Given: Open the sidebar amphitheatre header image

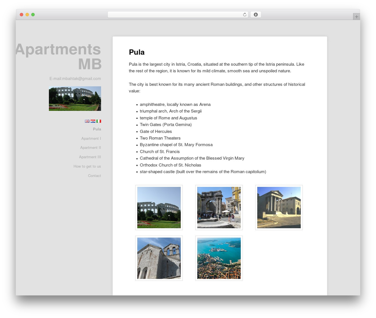Looking at the screenshot, I should (x=75, y=99).
